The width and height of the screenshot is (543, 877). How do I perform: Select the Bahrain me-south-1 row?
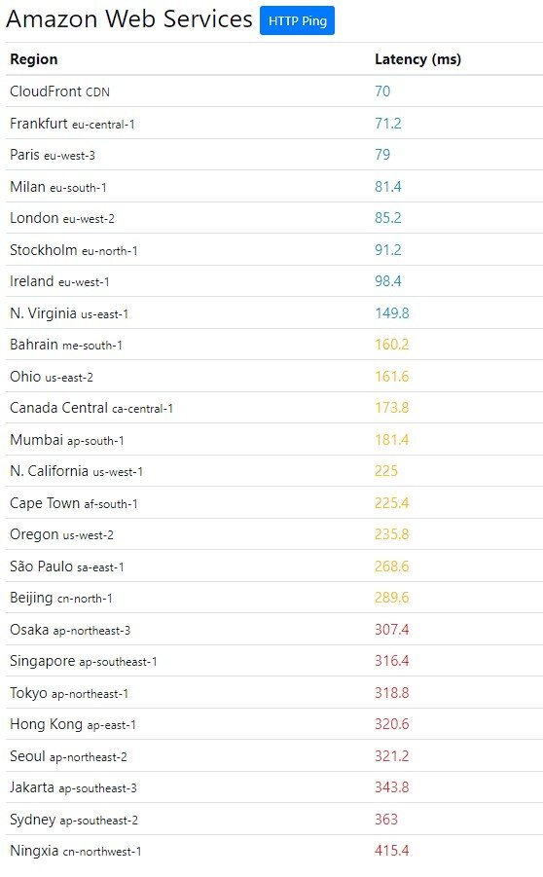point(274,345)
